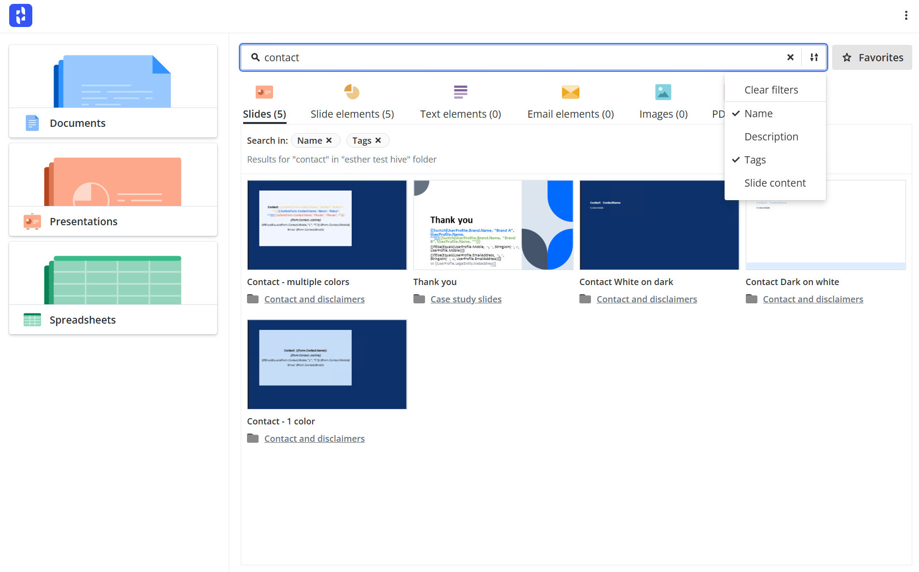Open Contact and disclaimers link under multiple colors
This screenshot has height=572, width=919.
[x=315, y=299]
